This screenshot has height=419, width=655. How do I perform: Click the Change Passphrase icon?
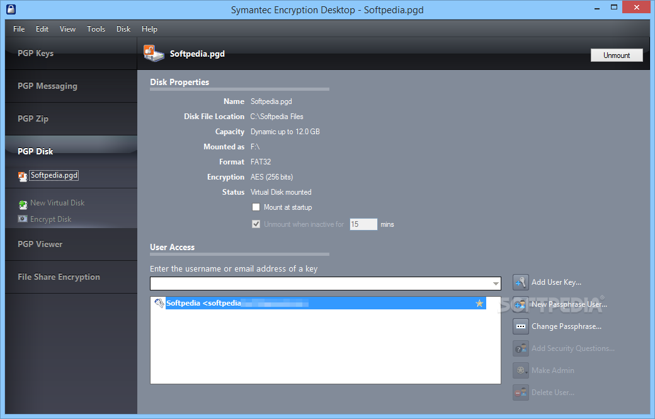click(520, 326)
